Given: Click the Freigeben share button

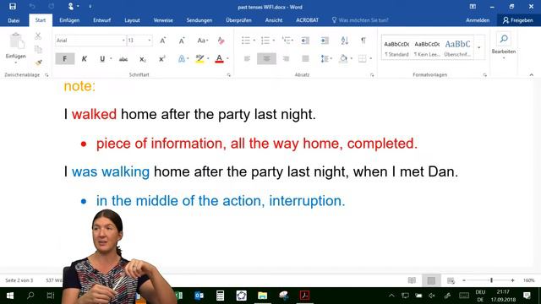Looking at the screenshot, I should click(518, 20).
